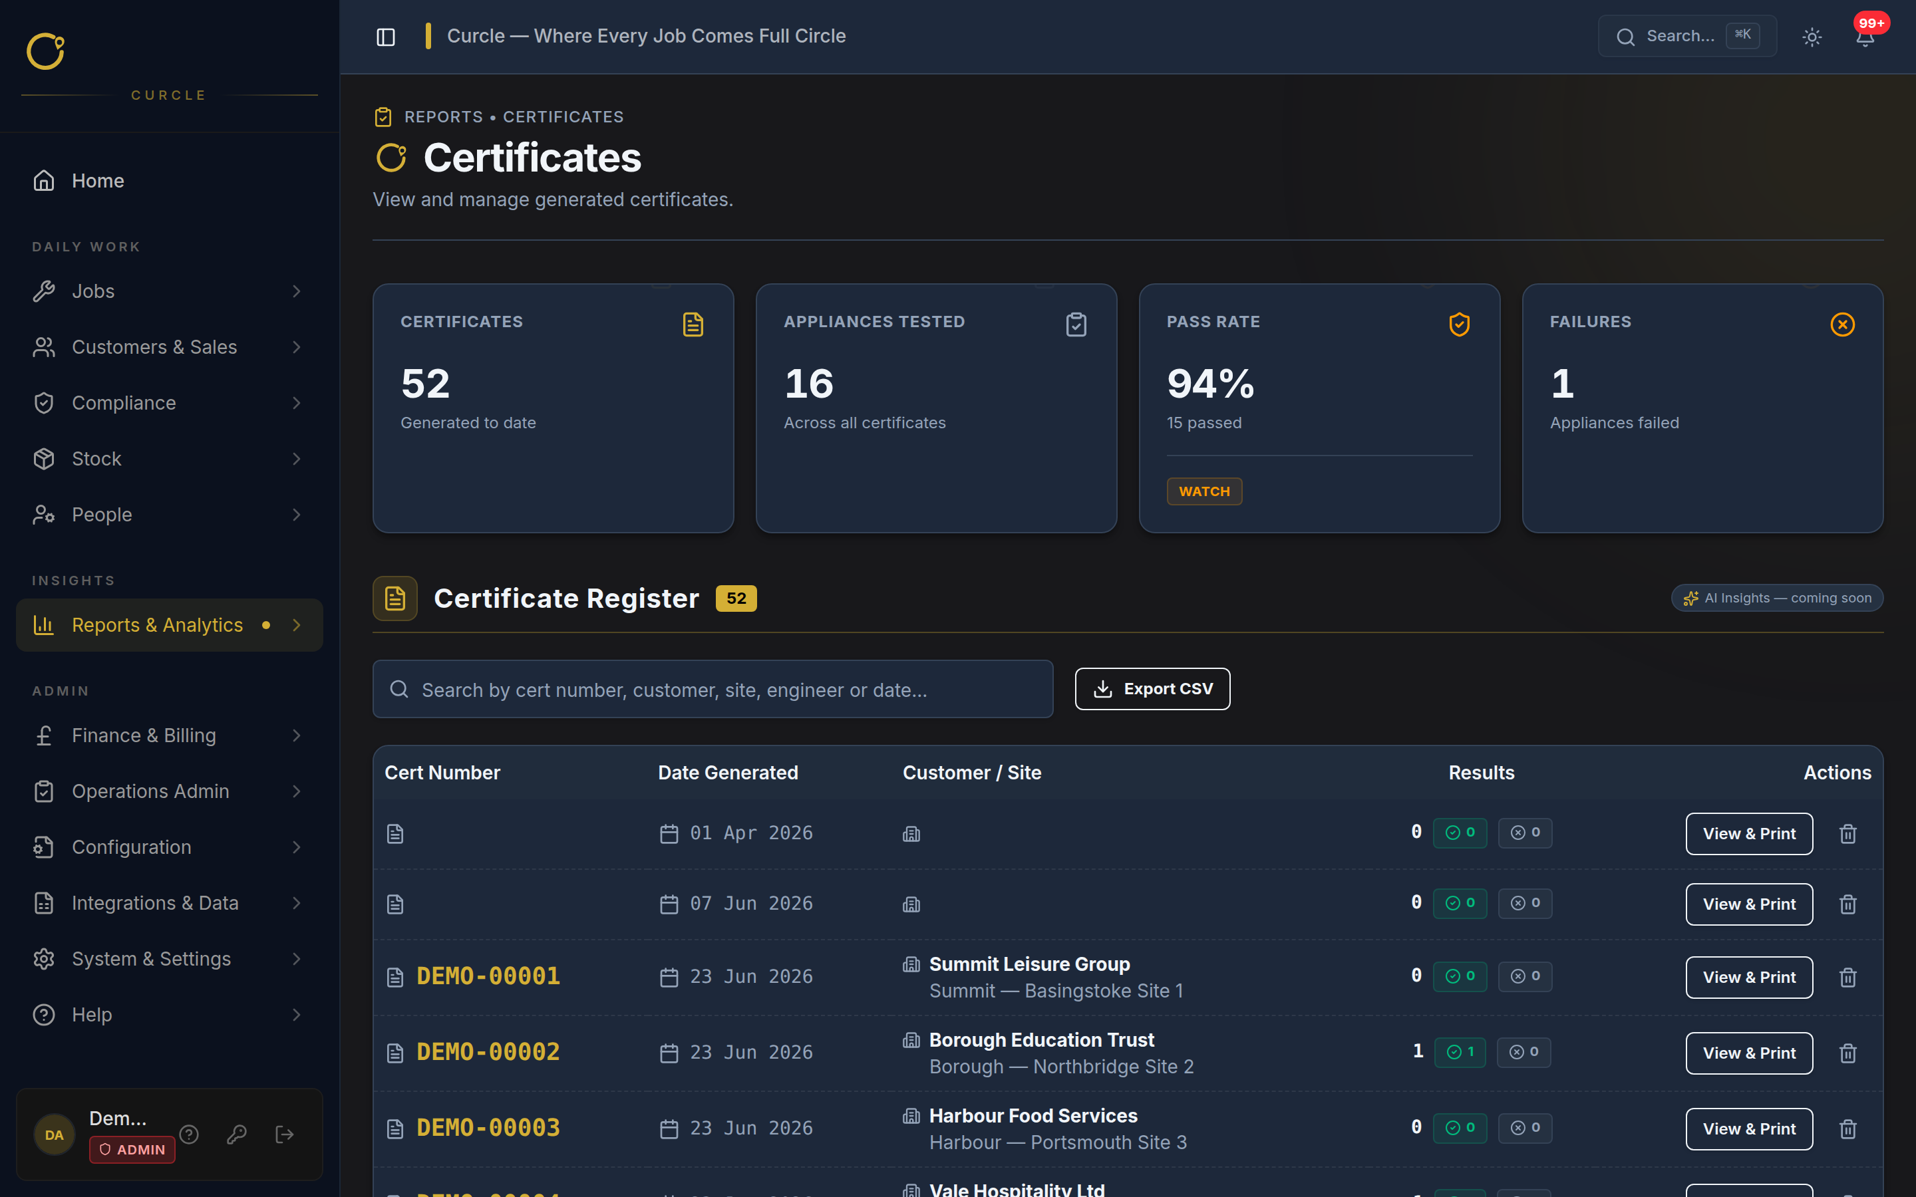Click the ADMIN role badge
1916x1197 pixels.
132,1150
